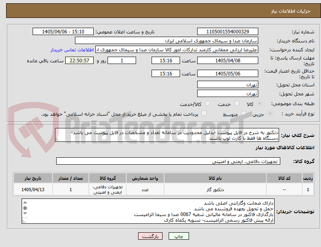Click the request creator name field
Viewport: 321px width, 247px height.
pos(177,50)
